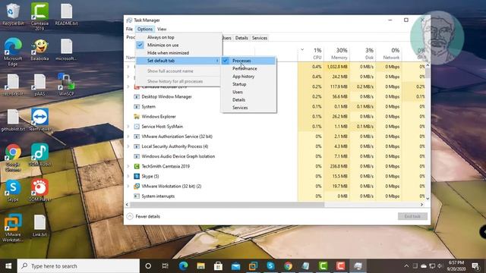Screen dimensions: 486x273
Task: Select Microsoft Edge desktop shortcut
Action: (13, 52)
